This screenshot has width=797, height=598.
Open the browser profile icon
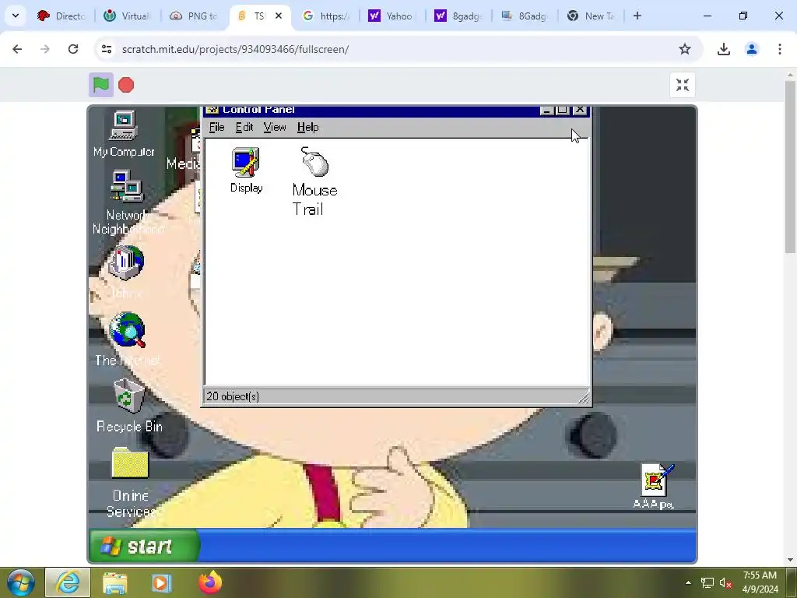pyautogui.click(x=752, y=49)
